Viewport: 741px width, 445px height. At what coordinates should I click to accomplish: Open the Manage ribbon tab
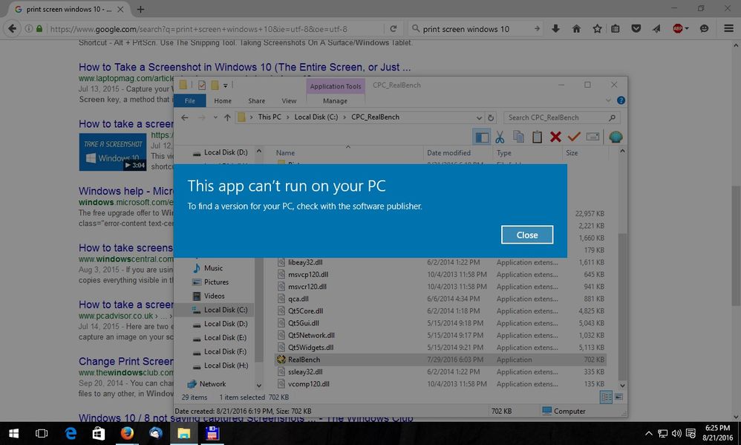[335, 101]
